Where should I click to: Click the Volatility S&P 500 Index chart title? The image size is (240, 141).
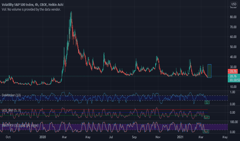tap(32, 5)
